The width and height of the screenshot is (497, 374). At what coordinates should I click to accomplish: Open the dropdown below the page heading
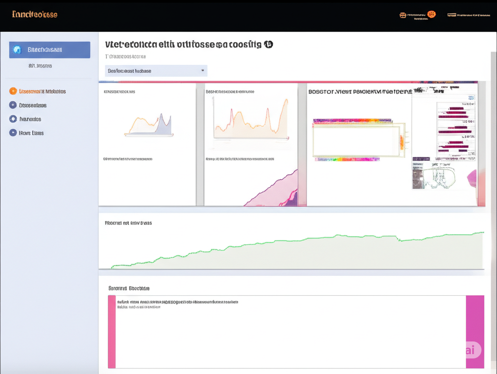(x=156, y=71)
